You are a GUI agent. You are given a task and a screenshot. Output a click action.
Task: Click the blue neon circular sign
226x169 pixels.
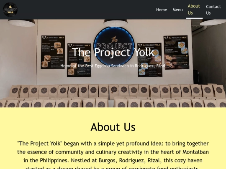114,46
